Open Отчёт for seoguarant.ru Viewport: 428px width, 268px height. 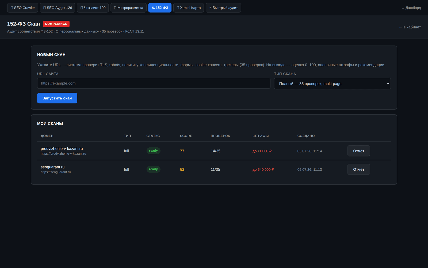click(x=358, y=169)
